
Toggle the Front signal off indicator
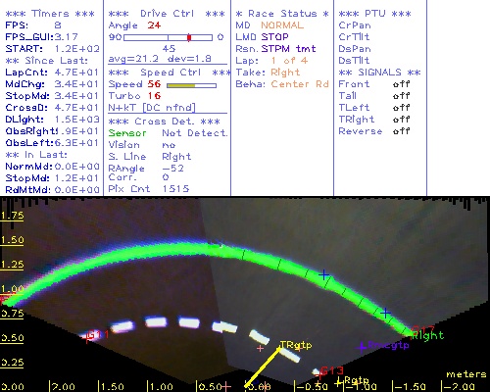[x=401, y=84]
